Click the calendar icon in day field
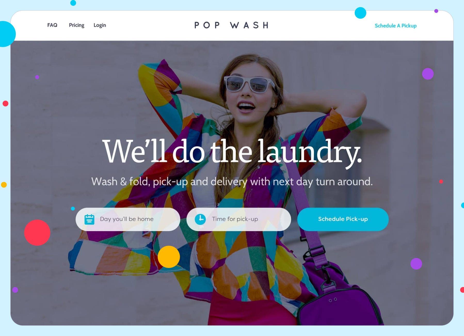 [89, 219]
